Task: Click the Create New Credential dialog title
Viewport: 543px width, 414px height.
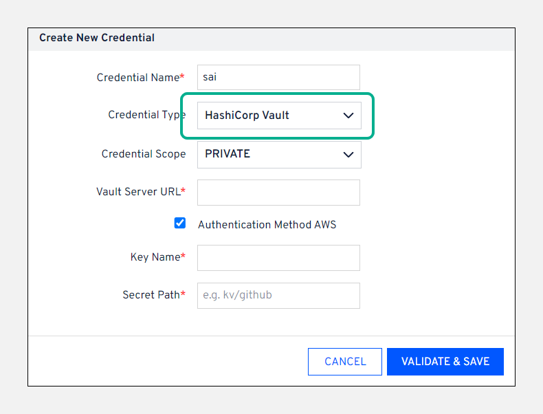Action: (x=97, y=37)
